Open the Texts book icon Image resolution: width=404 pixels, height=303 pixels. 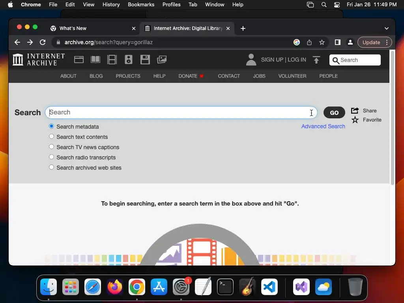coord(95,60)
